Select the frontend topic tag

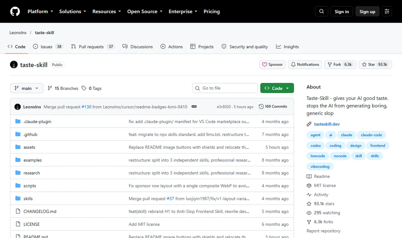point(378,145)
